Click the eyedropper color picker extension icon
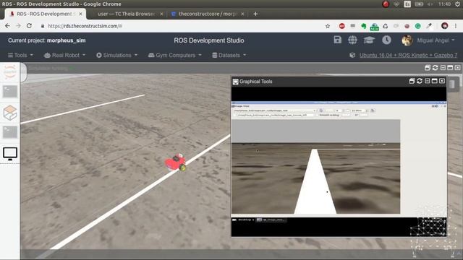The width and height of the screenshot is (463, 260). [x=429, y=26]
